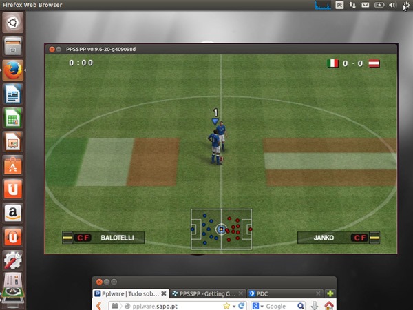Close the Pplware tab

coord(164,293)
